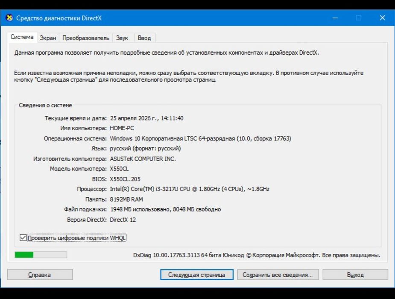Click the Язык label
The height and width of the screenshot is (299, 395).
[99, 148]
